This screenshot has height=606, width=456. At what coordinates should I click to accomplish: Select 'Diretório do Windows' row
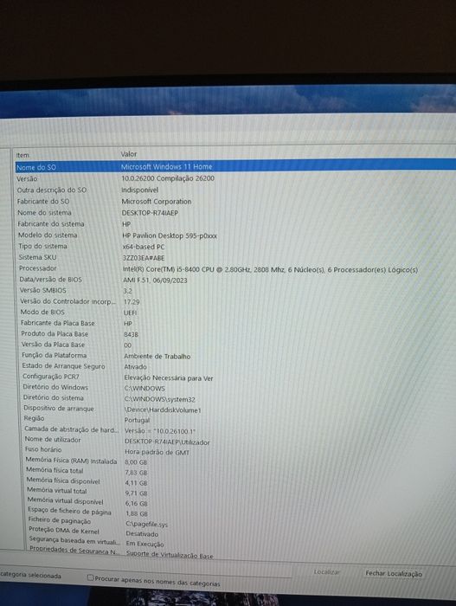tap(55, 387)
